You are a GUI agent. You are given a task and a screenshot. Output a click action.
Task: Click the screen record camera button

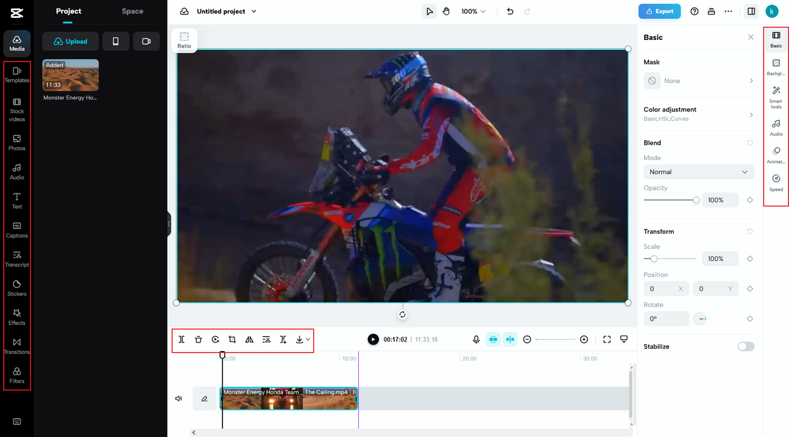(146, 41)
